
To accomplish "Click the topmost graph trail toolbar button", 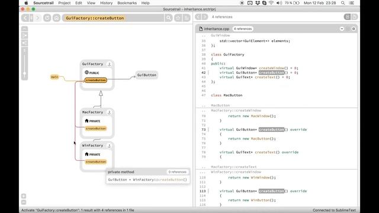I will pyautogui.click(x=25, y=29).
